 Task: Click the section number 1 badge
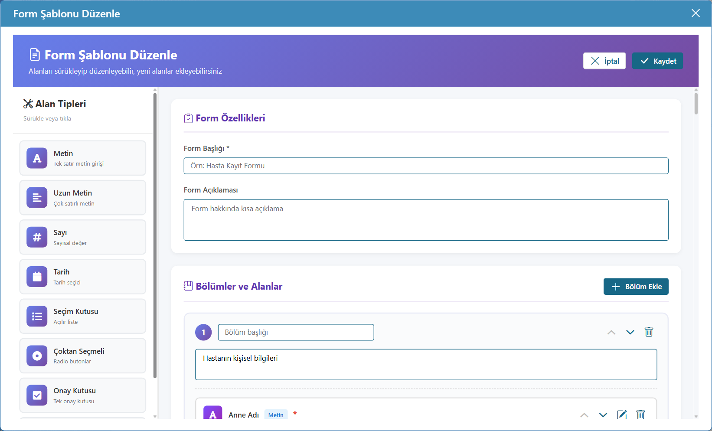point(203,332)
